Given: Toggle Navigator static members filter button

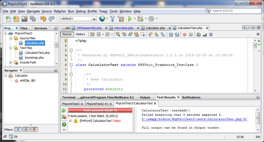Looking at the screenshot, I should [x=26, y=130].
